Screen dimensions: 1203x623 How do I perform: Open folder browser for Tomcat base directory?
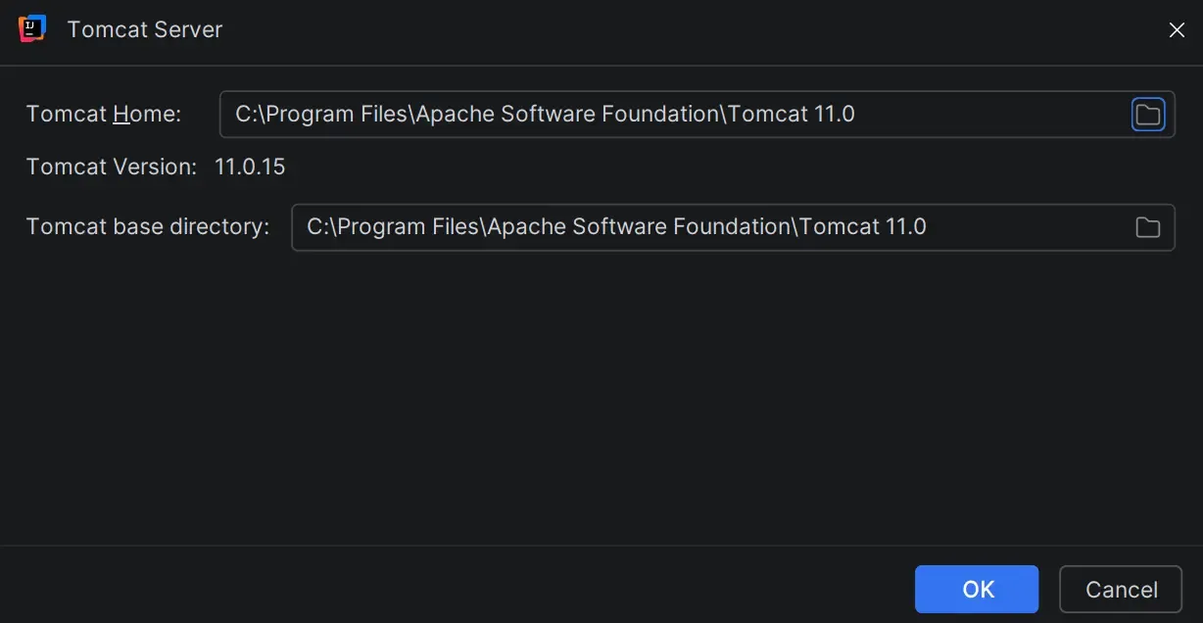1147,227
